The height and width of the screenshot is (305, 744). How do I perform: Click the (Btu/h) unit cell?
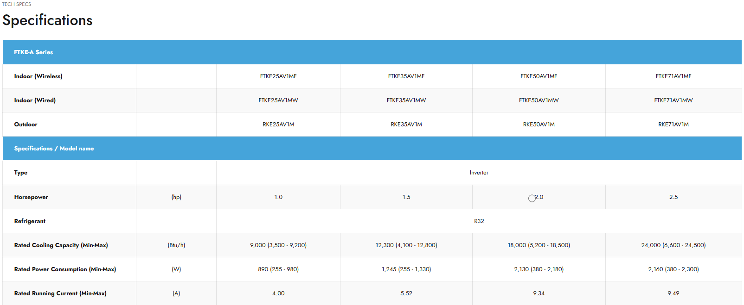click(x=176, y=245)
